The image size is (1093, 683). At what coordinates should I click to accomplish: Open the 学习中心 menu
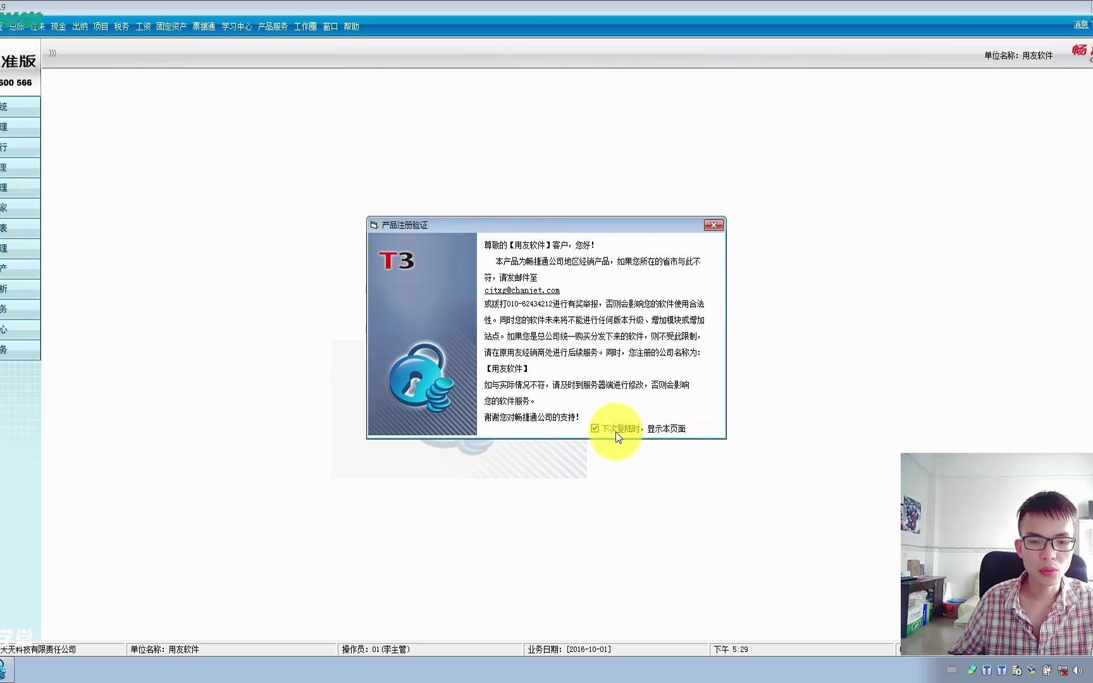[237, 27]
